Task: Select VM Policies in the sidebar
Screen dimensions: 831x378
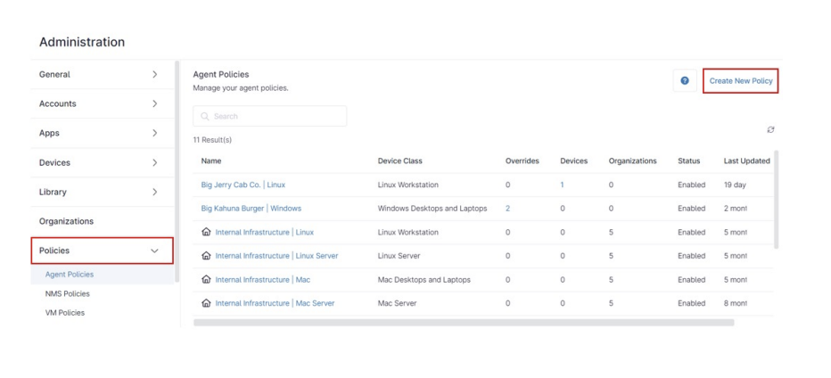Action: pyautogui.click(x=65, y=313)
